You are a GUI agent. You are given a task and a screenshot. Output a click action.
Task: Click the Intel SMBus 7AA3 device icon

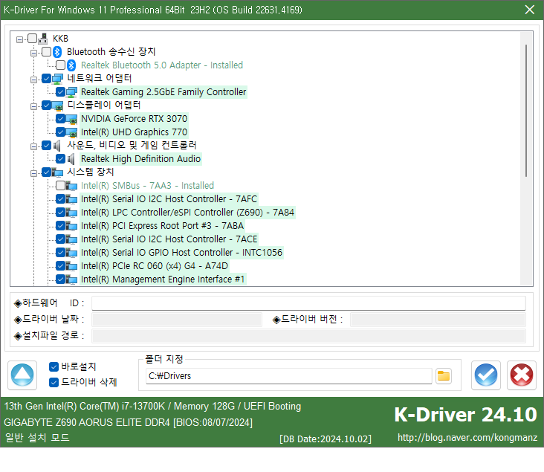coord(71,186)
